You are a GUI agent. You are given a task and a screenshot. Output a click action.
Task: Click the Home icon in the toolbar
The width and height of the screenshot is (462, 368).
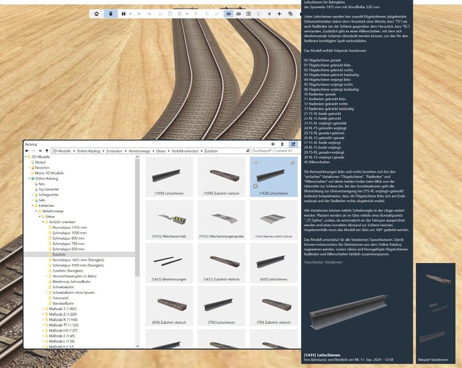click(x=96, y=13)
